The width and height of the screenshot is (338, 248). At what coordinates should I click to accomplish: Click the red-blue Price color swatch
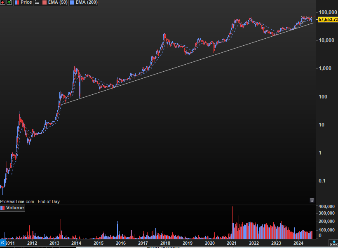[17, 2]
